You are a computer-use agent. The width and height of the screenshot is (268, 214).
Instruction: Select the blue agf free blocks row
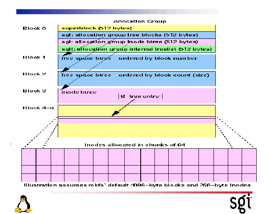coord(137,35)
